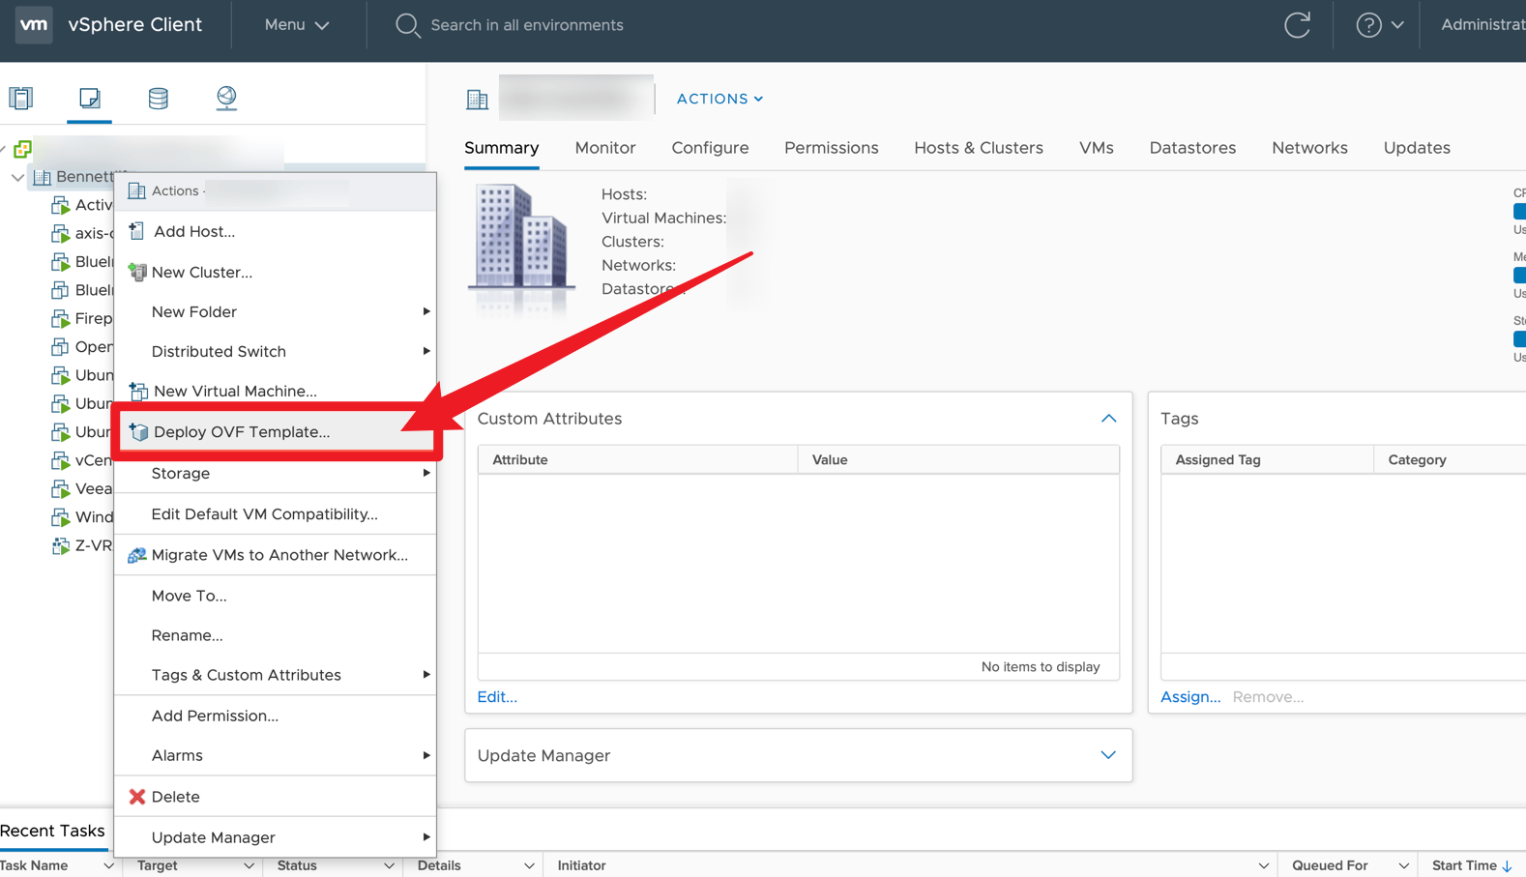Switch to the Configure tab

pyautogui.click(x=710, y=148)
